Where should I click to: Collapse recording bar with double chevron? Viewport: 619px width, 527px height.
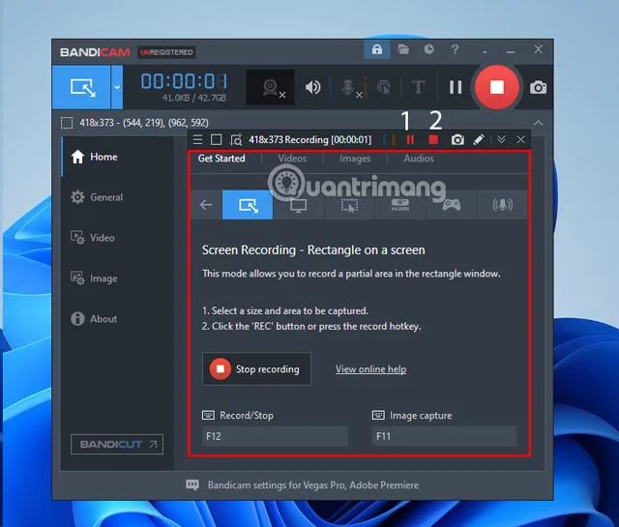tap(501, 140)
